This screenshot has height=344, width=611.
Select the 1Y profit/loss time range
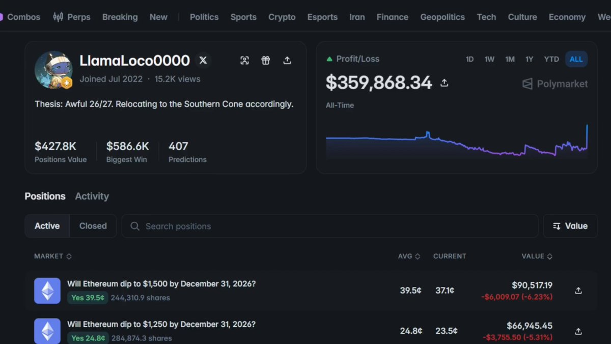[x=530, y=59]
